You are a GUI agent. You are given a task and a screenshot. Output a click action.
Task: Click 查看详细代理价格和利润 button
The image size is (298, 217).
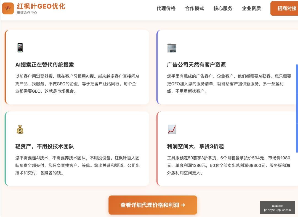[153, 205]
